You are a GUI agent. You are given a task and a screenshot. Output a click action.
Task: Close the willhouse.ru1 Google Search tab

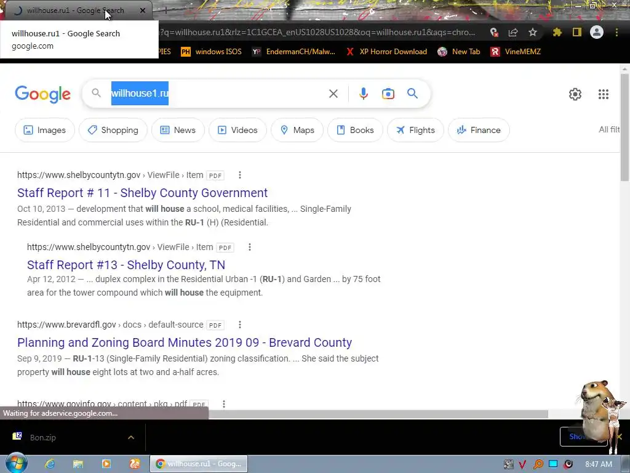click(x=143, y=10)
